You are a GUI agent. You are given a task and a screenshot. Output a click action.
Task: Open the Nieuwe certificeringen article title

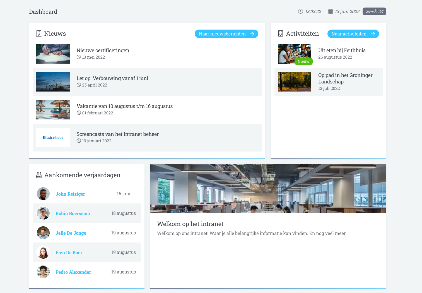click(103, 51)
